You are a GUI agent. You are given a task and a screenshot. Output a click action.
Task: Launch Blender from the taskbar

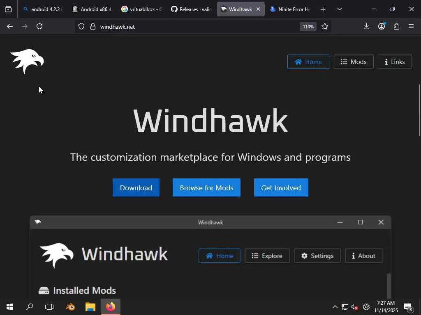coord(70,307)
